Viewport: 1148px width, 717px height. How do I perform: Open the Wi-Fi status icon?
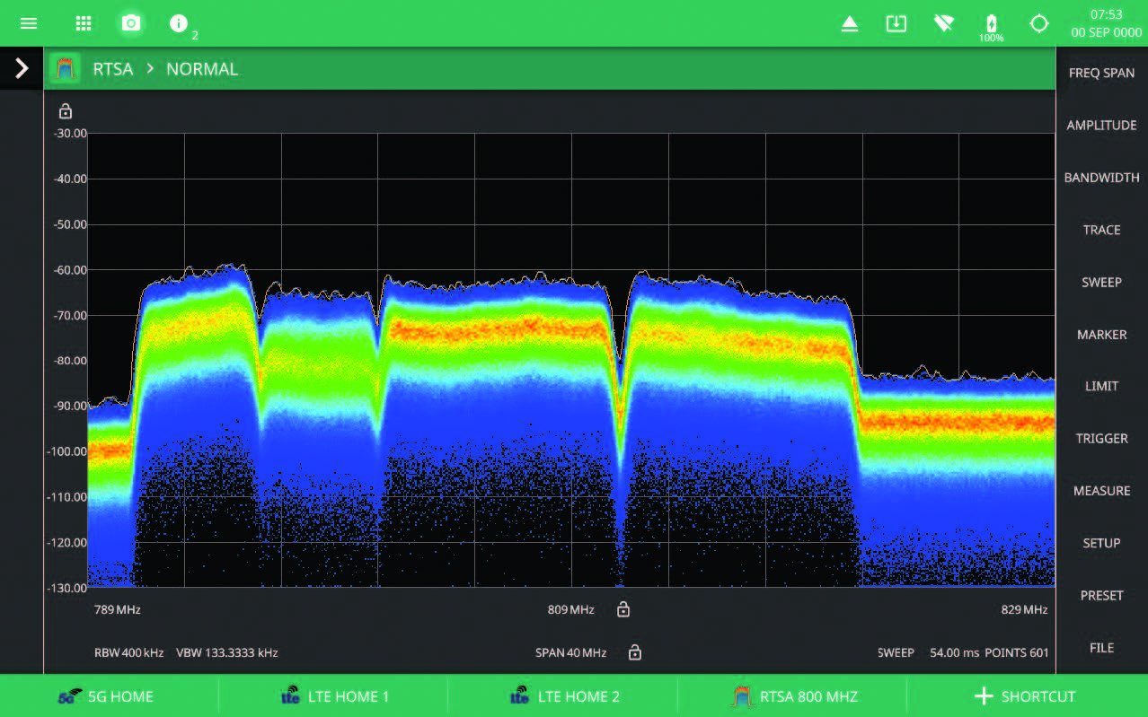click(943, 24)
